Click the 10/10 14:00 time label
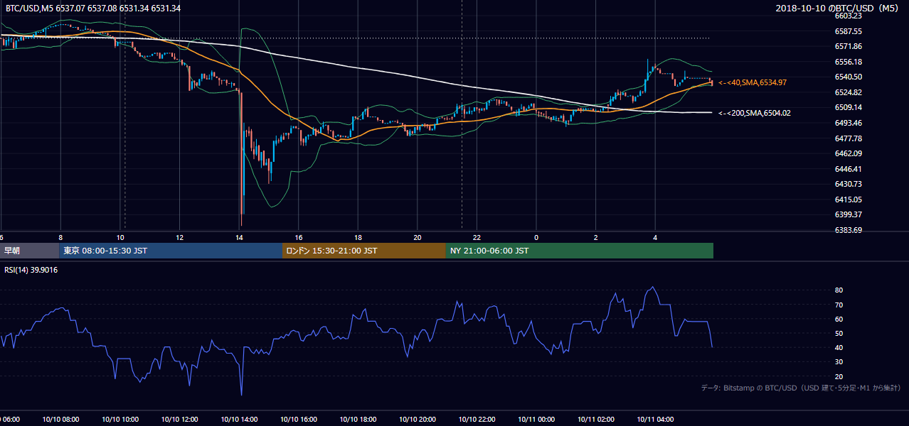 [x=239, y=420]
